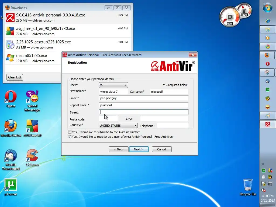Image resolution: width=276 pixels, height=207 pixels.
Task: Open the Country dropdown
Action: tap(118, 126)
